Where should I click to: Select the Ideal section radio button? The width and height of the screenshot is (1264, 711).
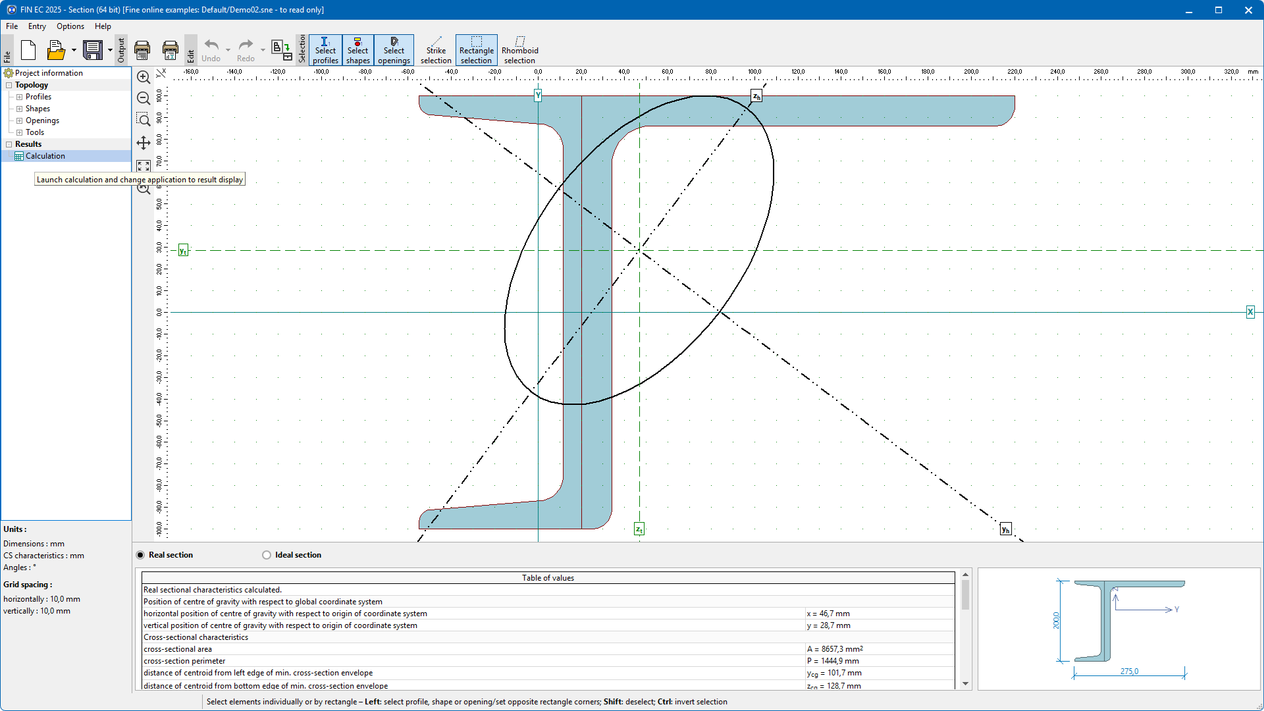tap(267, 555)
